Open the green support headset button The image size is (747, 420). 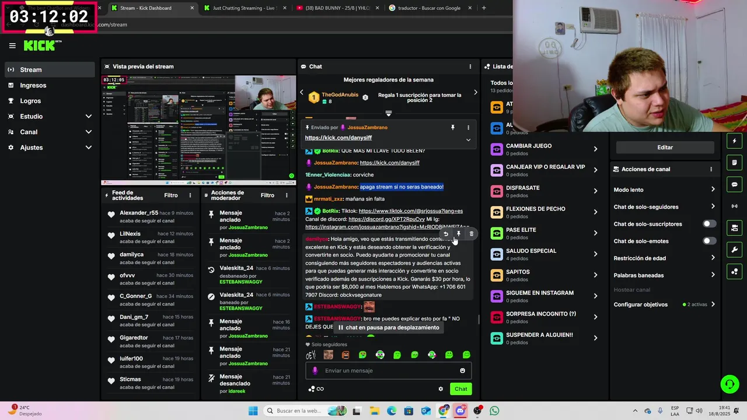pos(729,384)
